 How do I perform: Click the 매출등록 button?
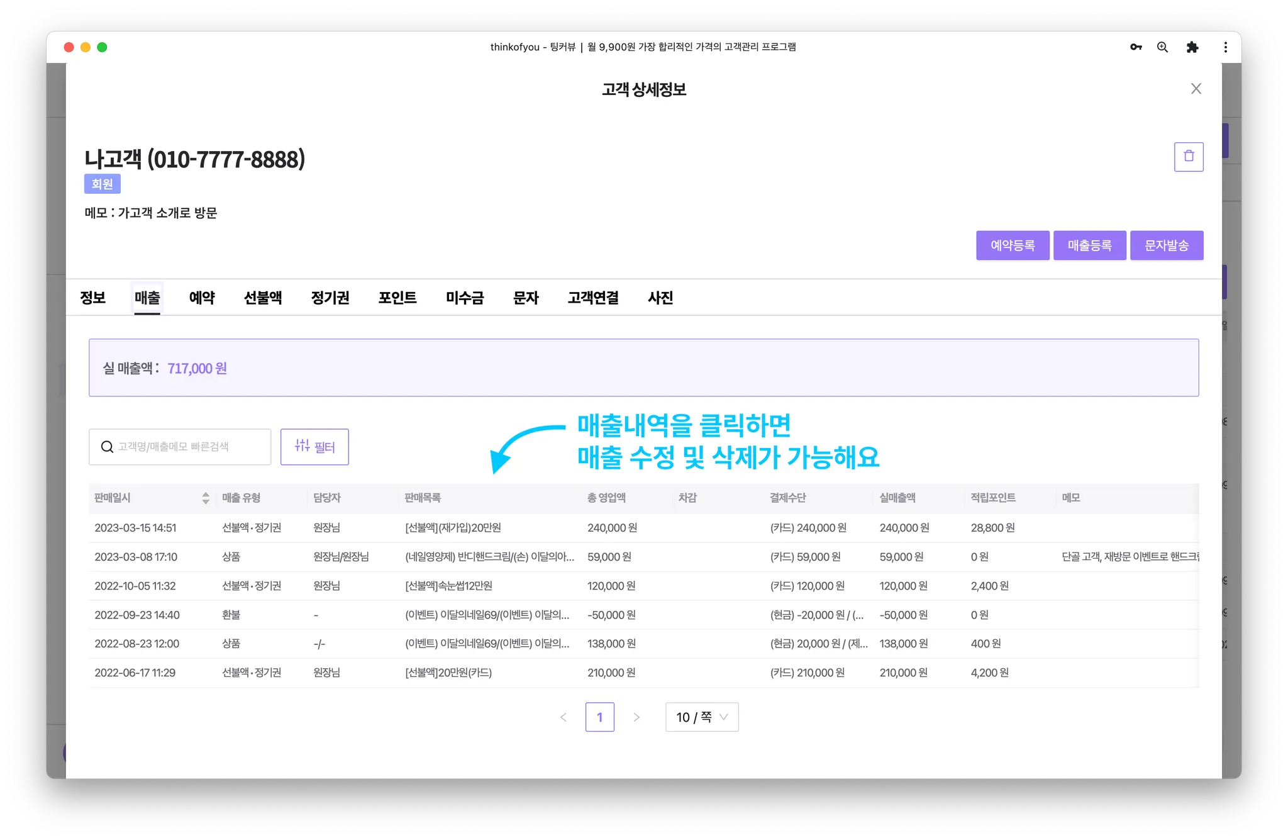pos(1089,245)
